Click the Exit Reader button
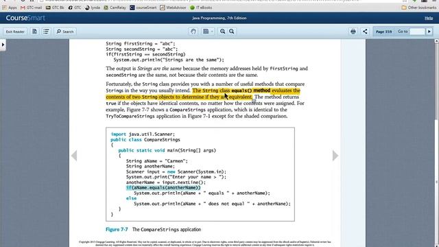The width and height of the screenshot is (439, 247). pyautogui.click(x=15, y=32)
